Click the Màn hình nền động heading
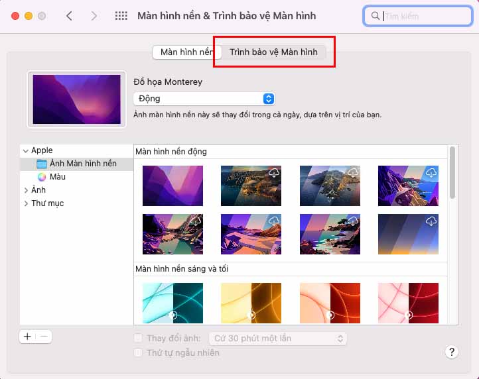Viewport: 479px width, 379px height. 171,152
